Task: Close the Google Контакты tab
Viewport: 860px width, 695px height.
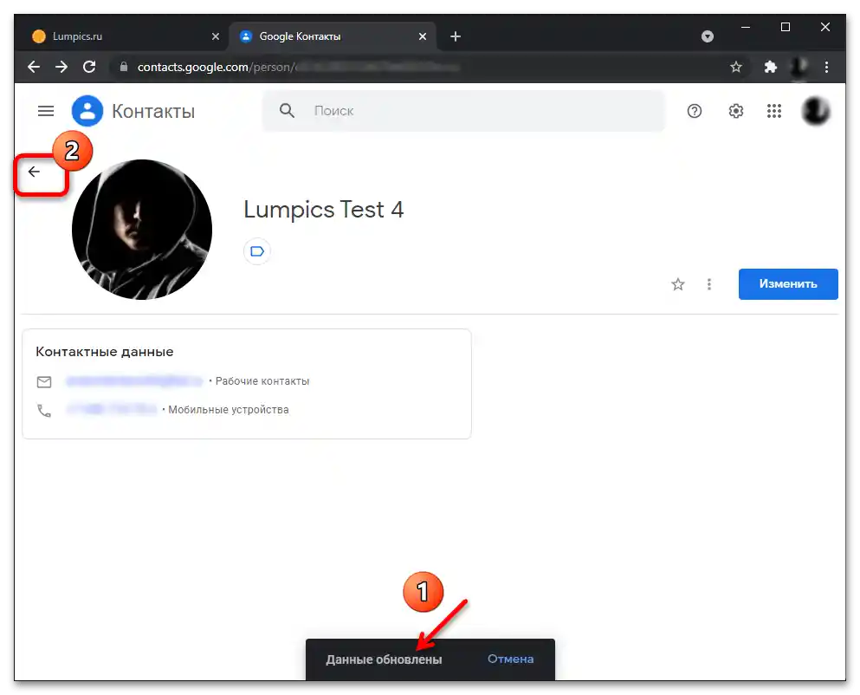Action: click(x=423, y=36)
